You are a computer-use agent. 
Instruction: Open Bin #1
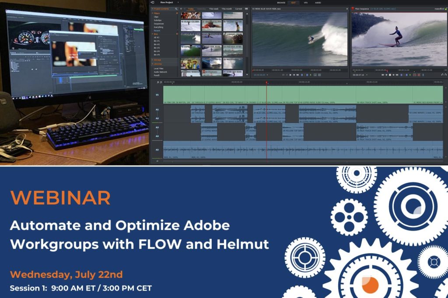(157, 41)
